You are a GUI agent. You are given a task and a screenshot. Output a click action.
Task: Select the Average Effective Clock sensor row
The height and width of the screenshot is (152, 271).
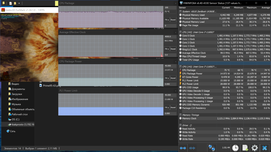[x=224, y=53]
